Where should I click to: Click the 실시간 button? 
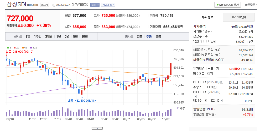point(95,5)
